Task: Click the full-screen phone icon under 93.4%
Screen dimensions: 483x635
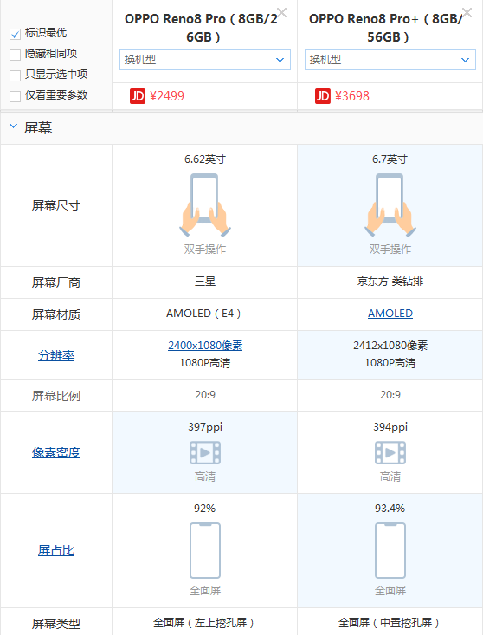Action: [390, 550]
